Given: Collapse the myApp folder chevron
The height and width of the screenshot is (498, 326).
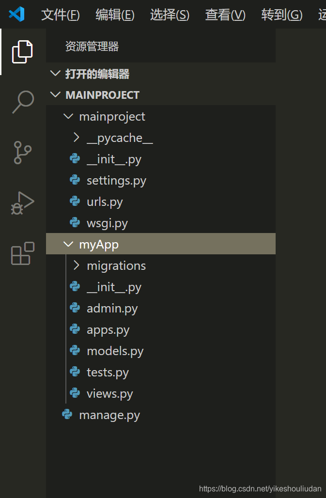Looking at the screenshot, I should click(68, 244).
